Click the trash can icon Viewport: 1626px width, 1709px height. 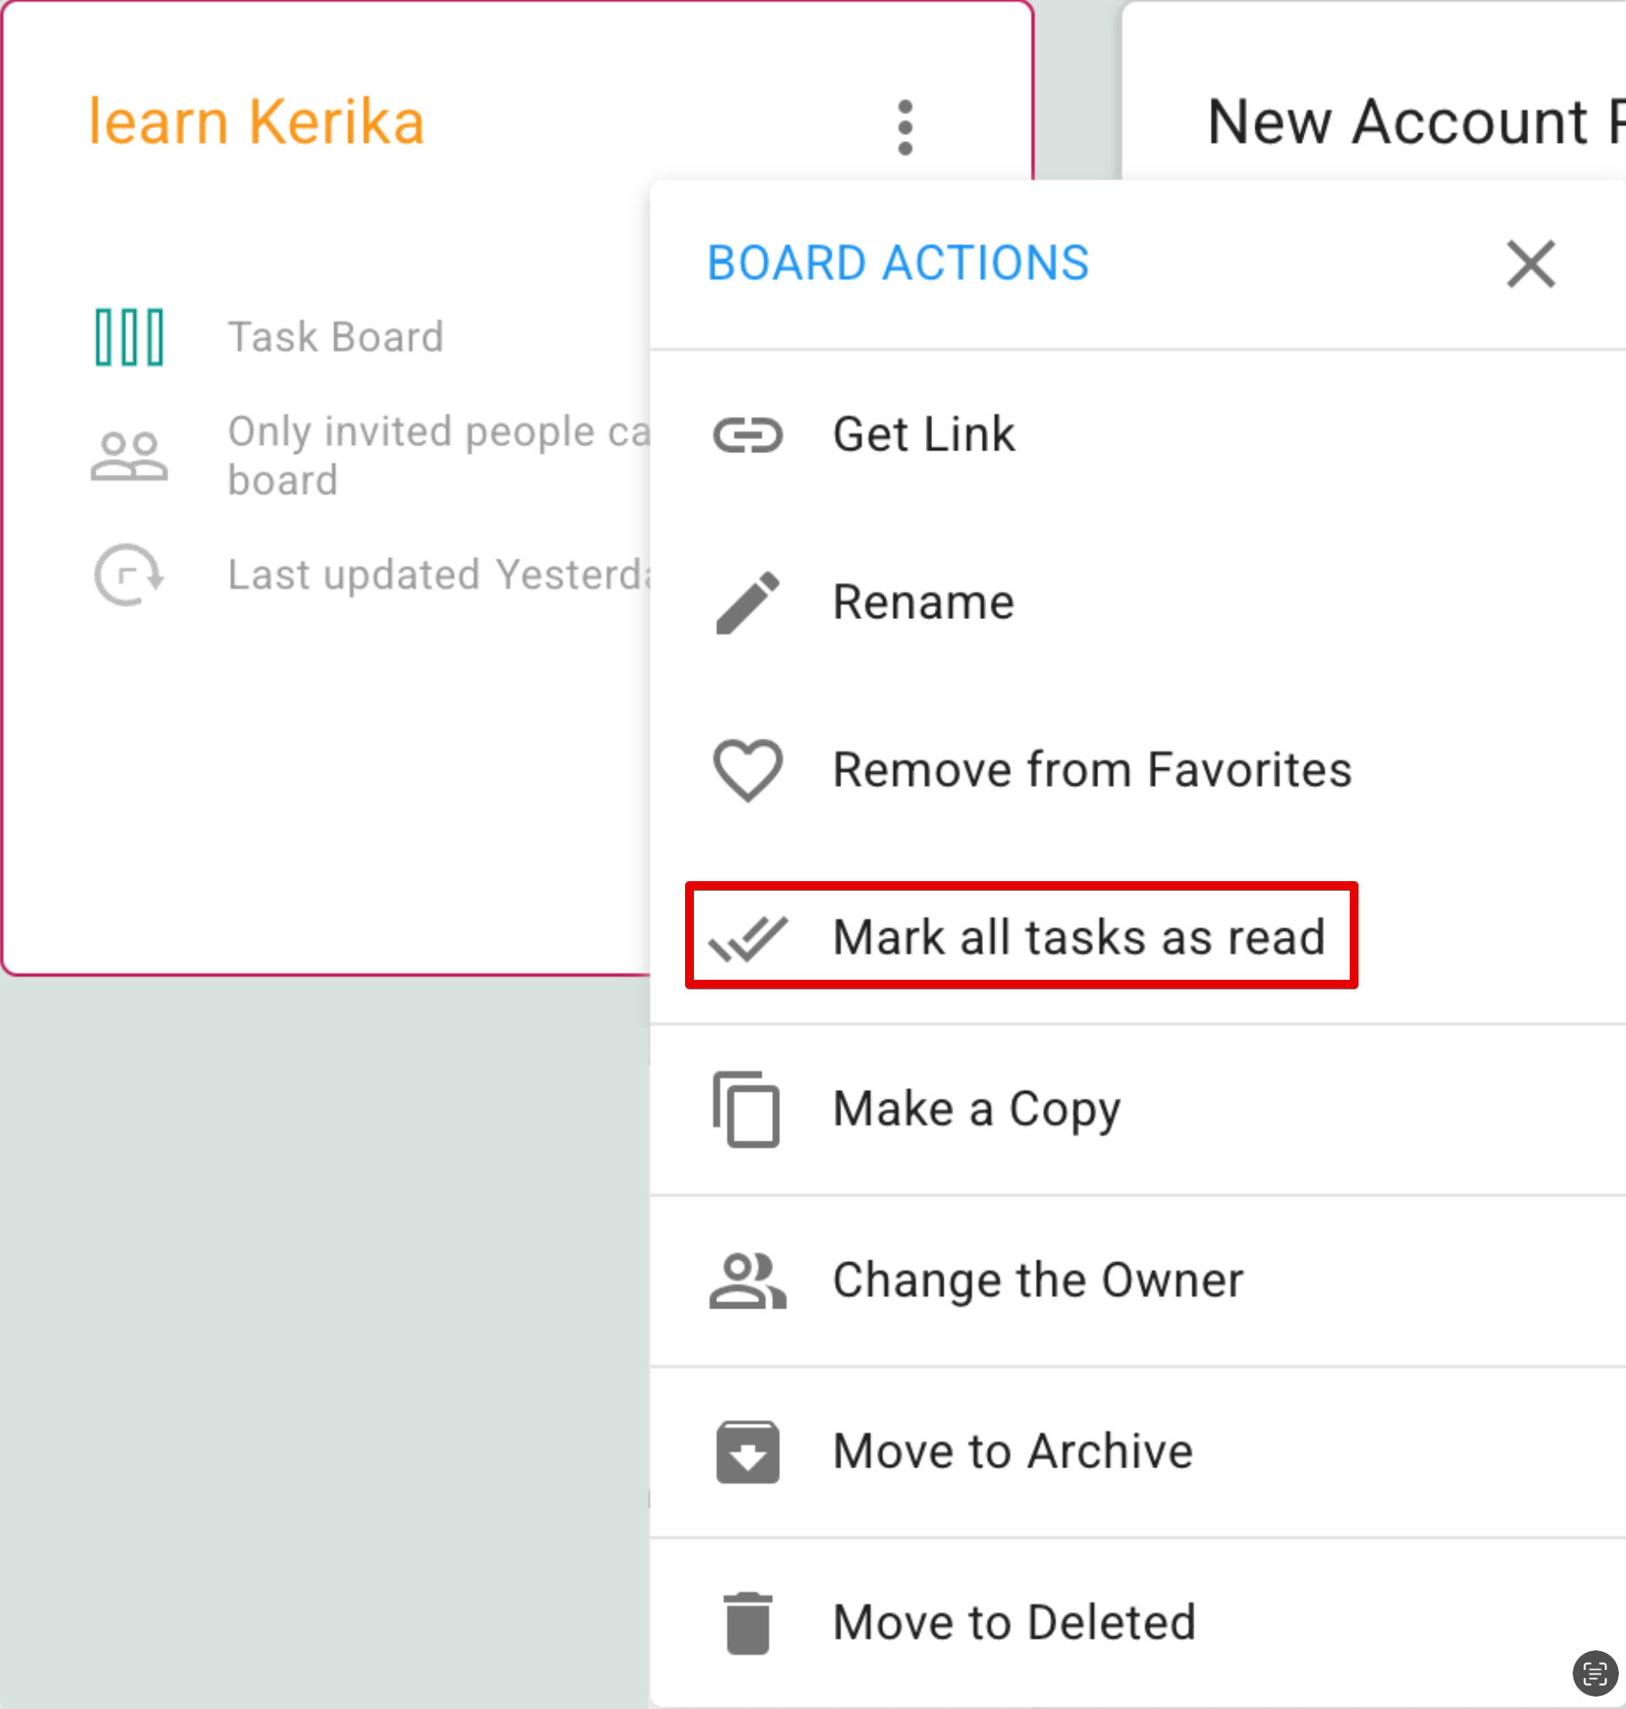[x=746, y=1620]
